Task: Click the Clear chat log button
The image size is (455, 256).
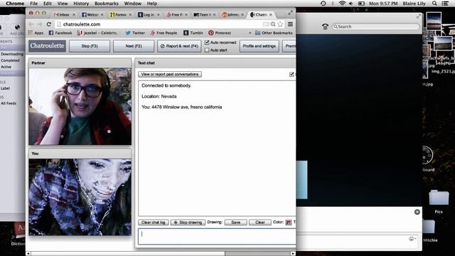Action: click(154, 223)
